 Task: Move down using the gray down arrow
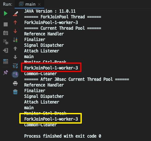[15, 57]
